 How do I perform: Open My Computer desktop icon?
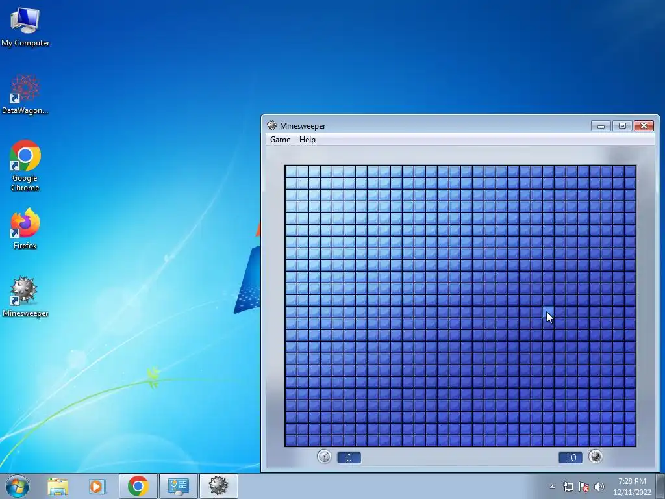pos(25,27)
